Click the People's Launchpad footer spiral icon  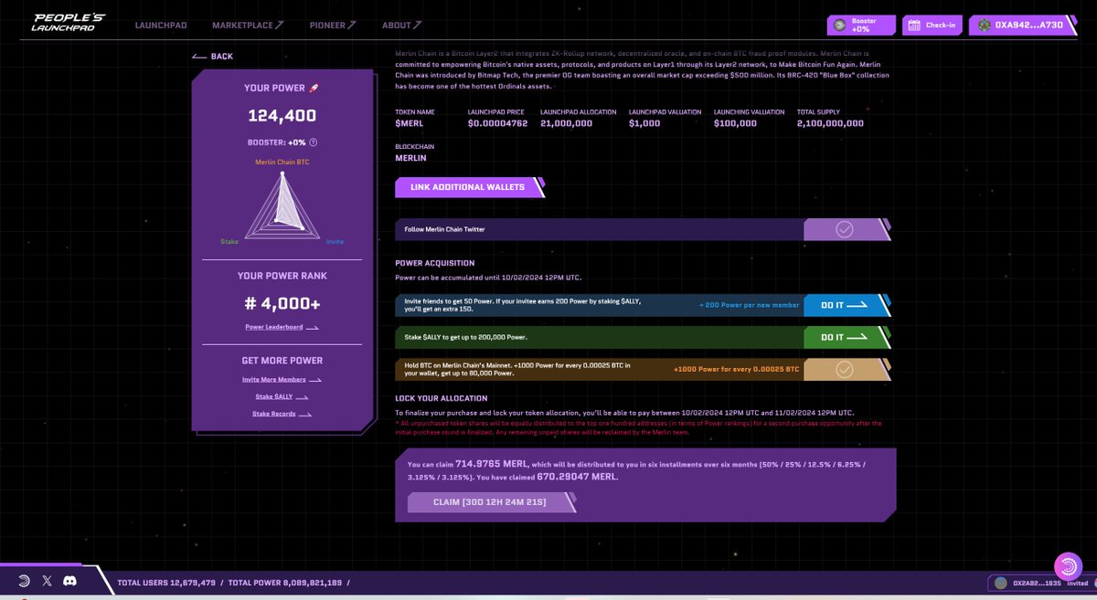point(25,581)
